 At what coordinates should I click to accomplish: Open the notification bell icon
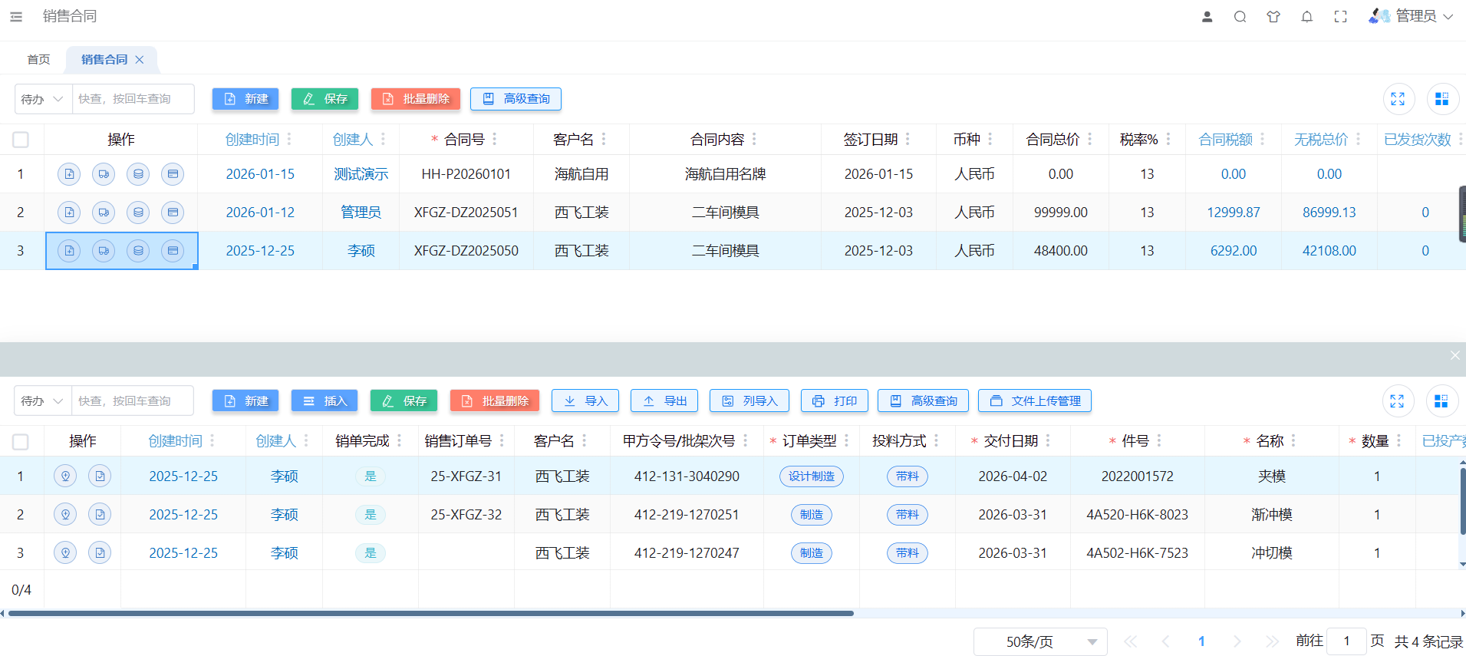1307,16
